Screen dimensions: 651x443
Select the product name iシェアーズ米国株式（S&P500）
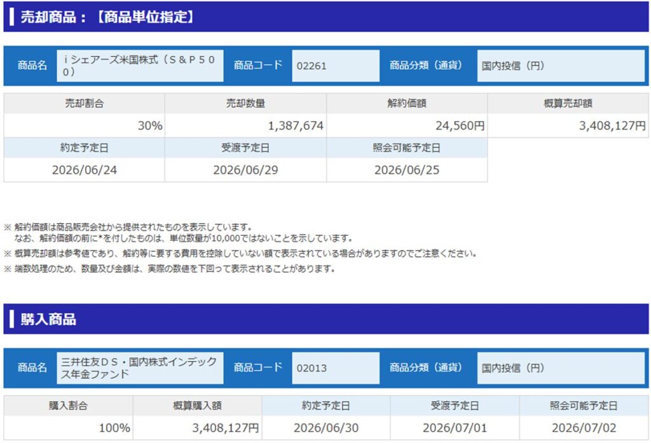click(139, 65)
